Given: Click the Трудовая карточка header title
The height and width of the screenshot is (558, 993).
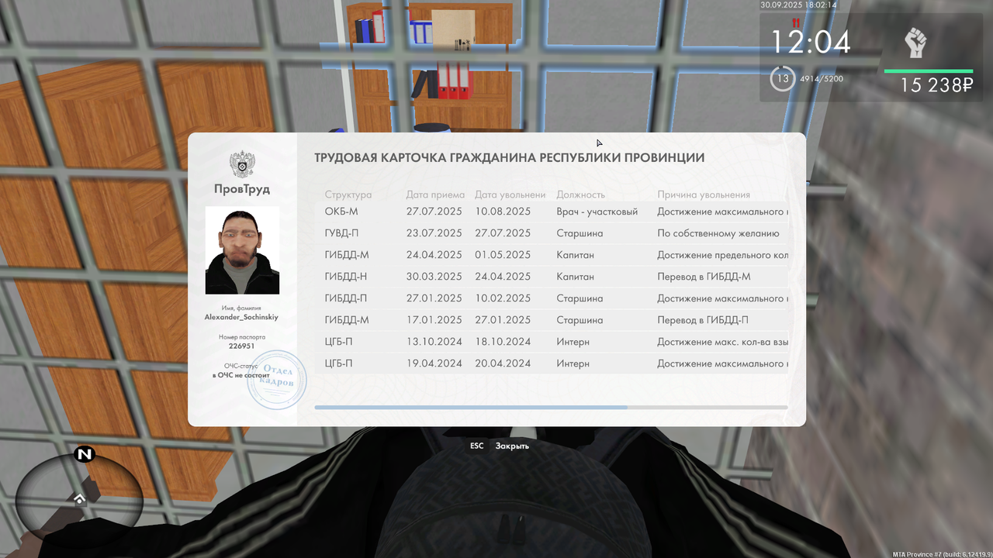Looking at the screenshot, I should coord(508,157).
